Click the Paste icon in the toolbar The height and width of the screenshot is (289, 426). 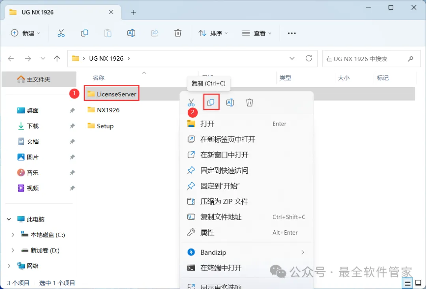click(108, 33)
